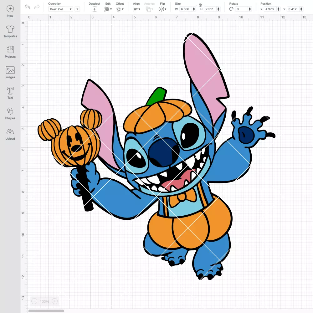Screen dimensions: 313x313
Task: Click the horizontal canvas scrollbar
Action: (x=46, y=311)
